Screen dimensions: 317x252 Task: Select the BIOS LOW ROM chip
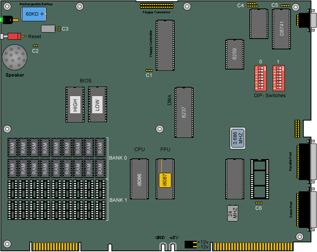97,104
